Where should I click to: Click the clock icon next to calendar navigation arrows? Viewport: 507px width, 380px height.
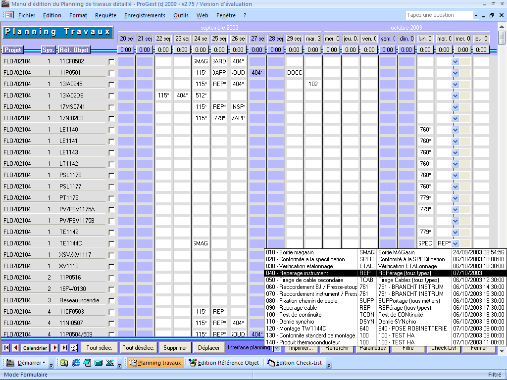point(74,348)
